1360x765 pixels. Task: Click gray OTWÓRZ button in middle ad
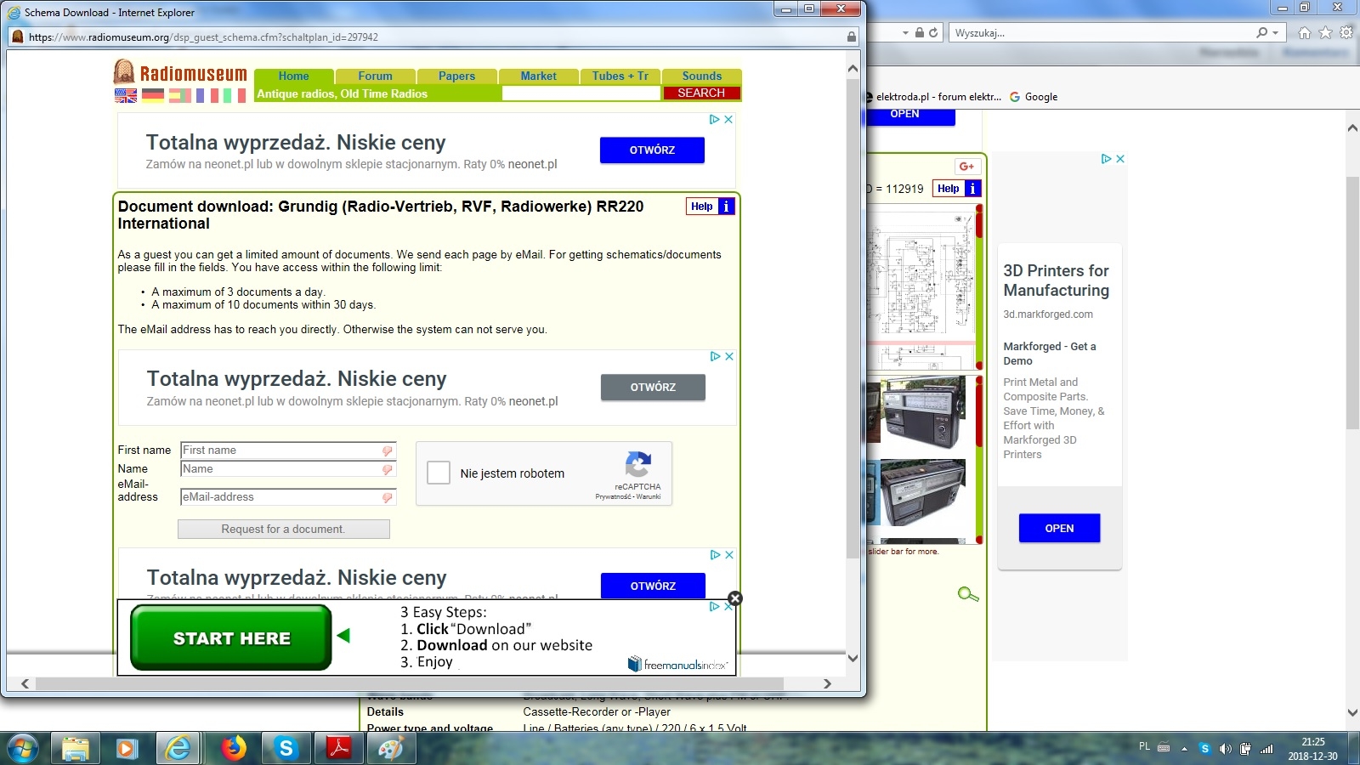pyautogui.click(x=653, y=388)
